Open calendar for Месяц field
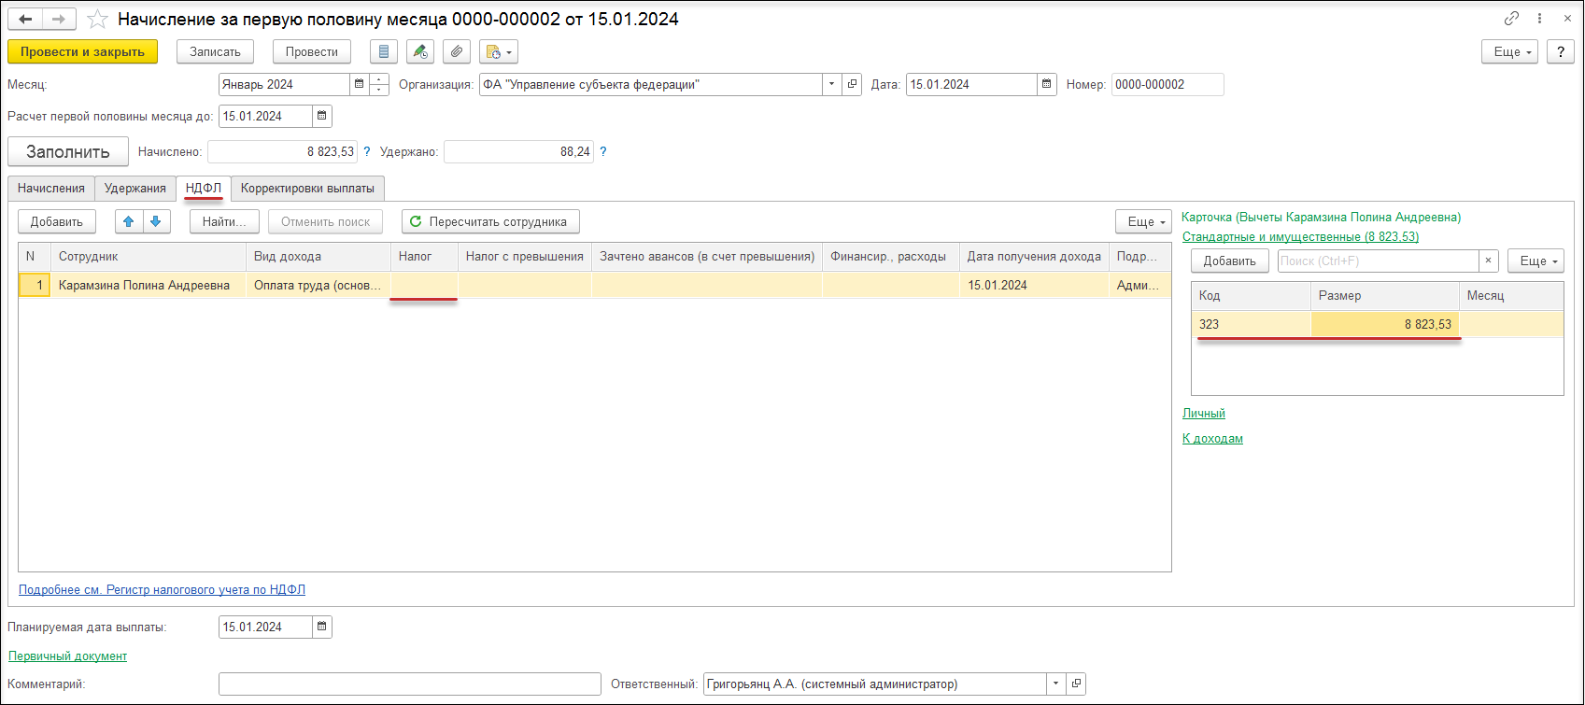 pos(359,84)
